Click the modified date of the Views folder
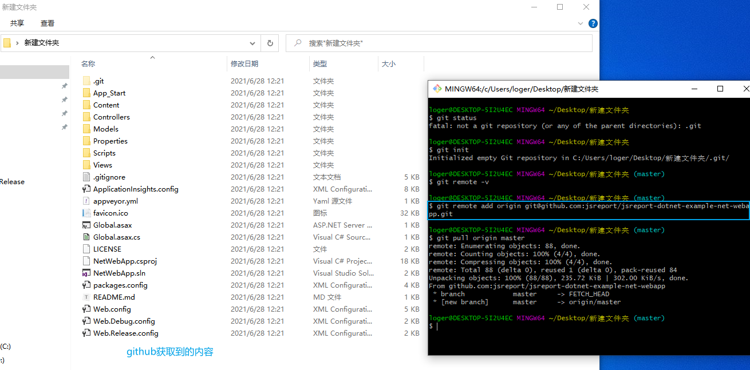This screenshot has width=750, height=370. point(258,165)
